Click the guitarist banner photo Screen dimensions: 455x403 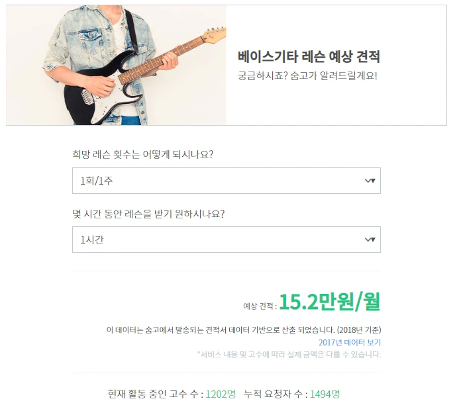(x=116, y=66)
